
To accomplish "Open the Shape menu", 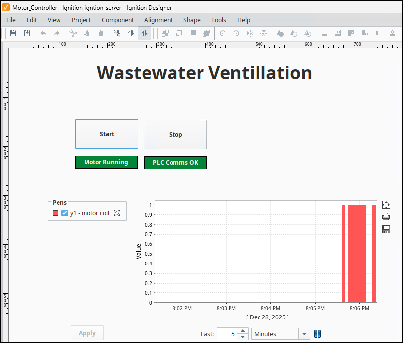I will tap(192, 20).
